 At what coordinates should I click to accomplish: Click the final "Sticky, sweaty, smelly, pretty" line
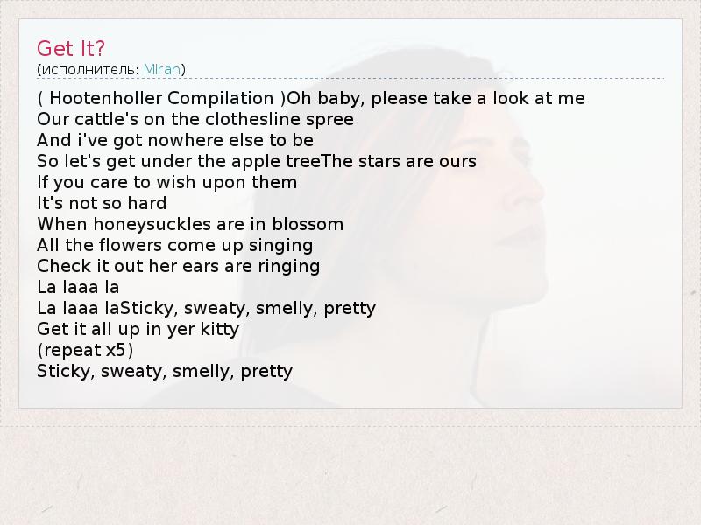pos(165,371)
